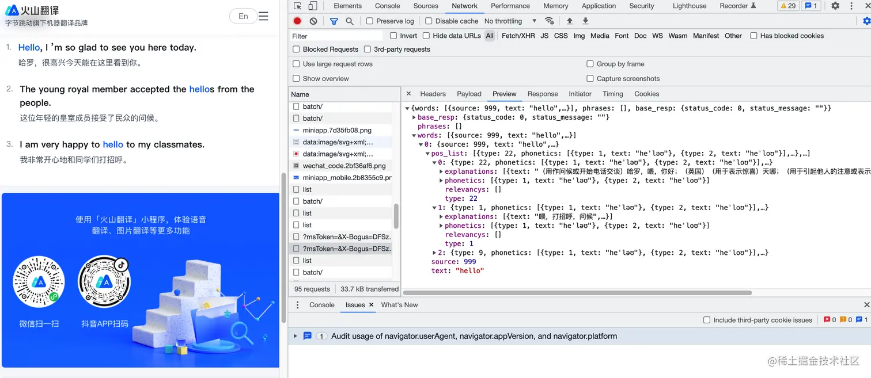Image resolution: width=871 pixels, height=378 pixels.
Task: Open the Response tab
Action: pyautogui.click(x=543, y=94)
